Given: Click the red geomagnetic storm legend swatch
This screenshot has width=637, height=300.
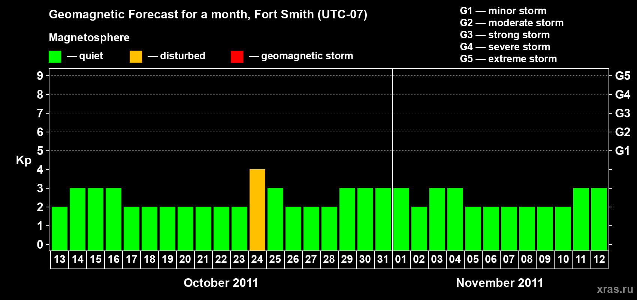Looking at the screenshot, I should 237,57.
